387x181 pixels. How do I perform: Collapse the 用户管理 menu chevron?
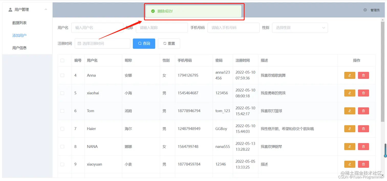pyautogui.click(x=46, y=10)
